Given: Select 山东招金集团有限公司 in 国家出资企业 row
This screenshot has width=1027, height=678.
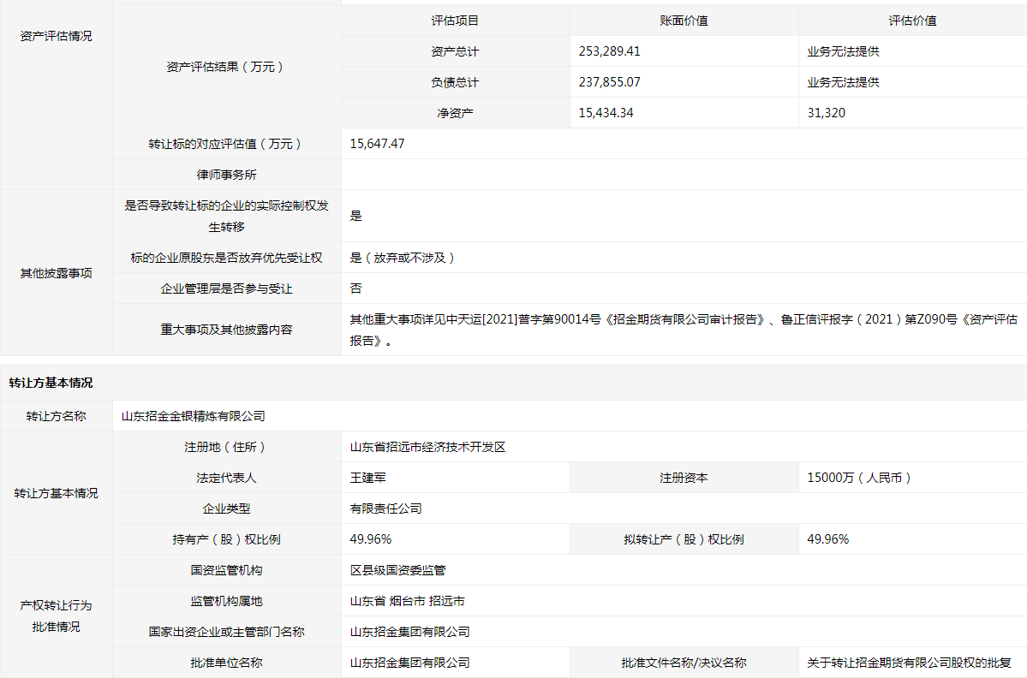Looking at the screenshot, I should click(x=410, y=631).
